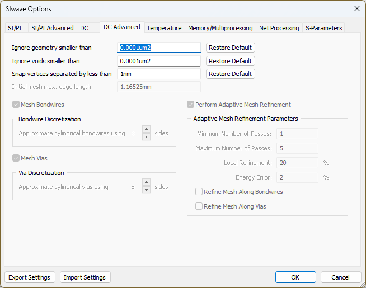
Task: Go to Memory/Multiprocessing tab
Action: (x=220, y=28)
